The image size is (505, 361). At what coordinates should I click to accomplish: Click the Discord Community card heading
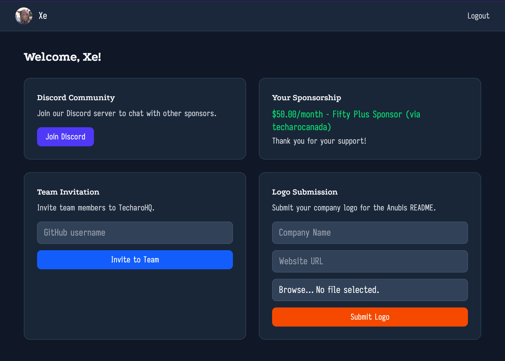76,98
